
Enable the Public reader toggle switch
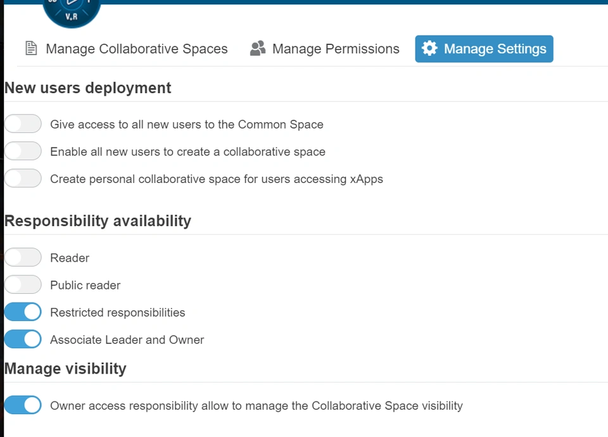pos(23,285)
